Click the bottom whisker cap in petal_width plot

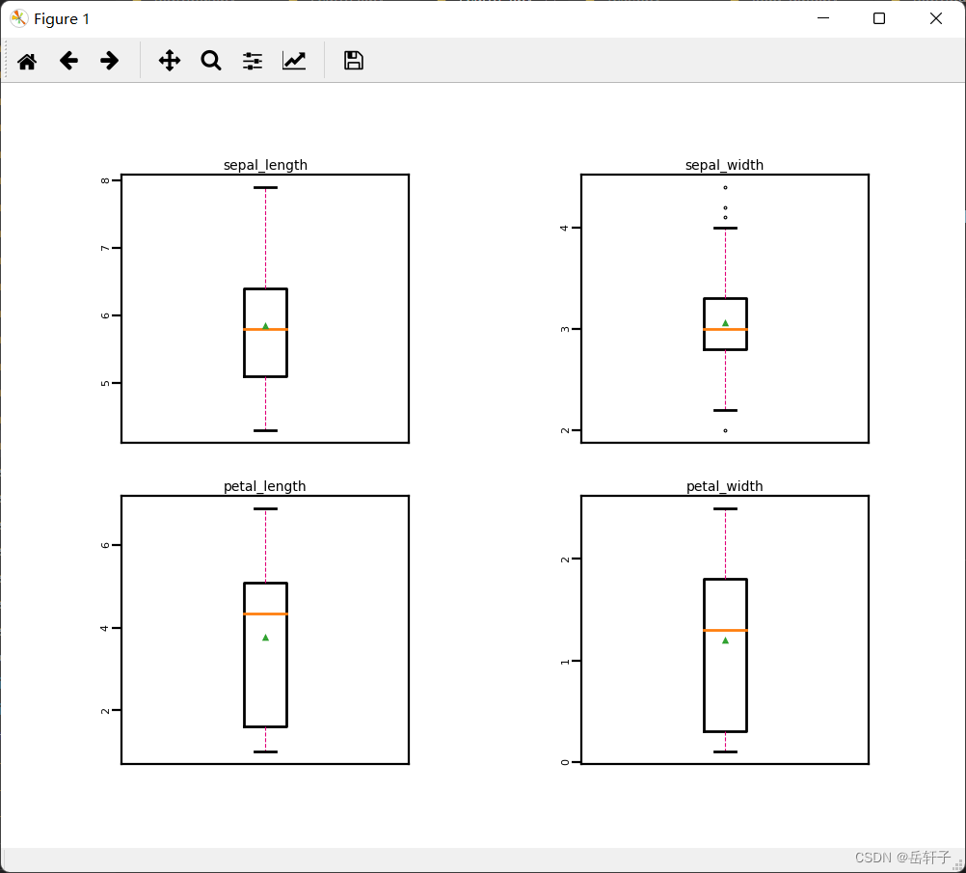(x=725, y=751)
